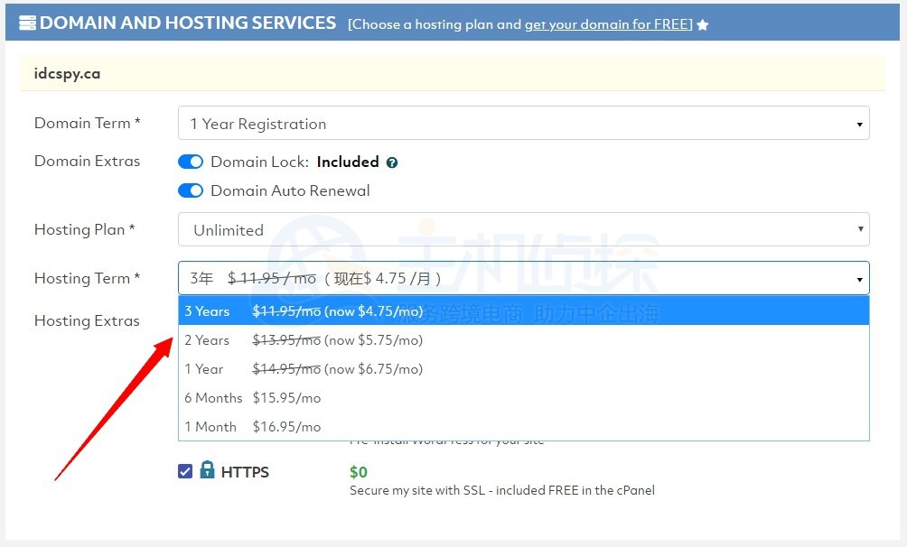
Task: Disable the Domain Auto Renewal switch
Action: [x=191, y=190]
